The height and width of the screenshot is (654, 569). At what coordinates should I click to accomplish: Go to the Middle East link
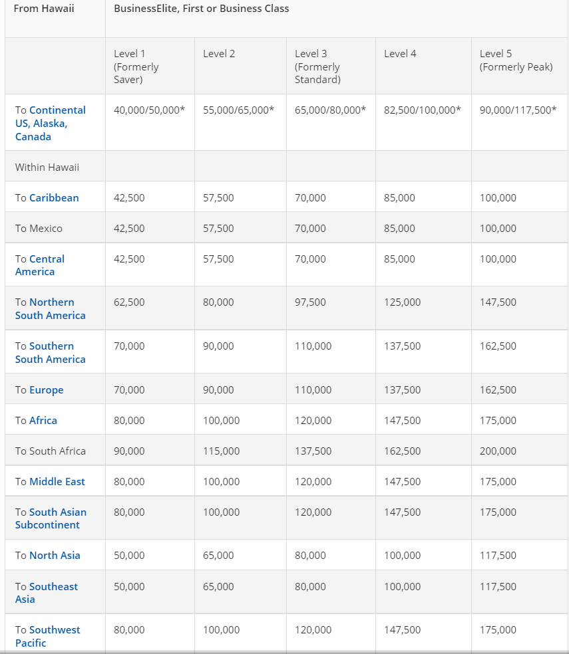tap(57, 482)
